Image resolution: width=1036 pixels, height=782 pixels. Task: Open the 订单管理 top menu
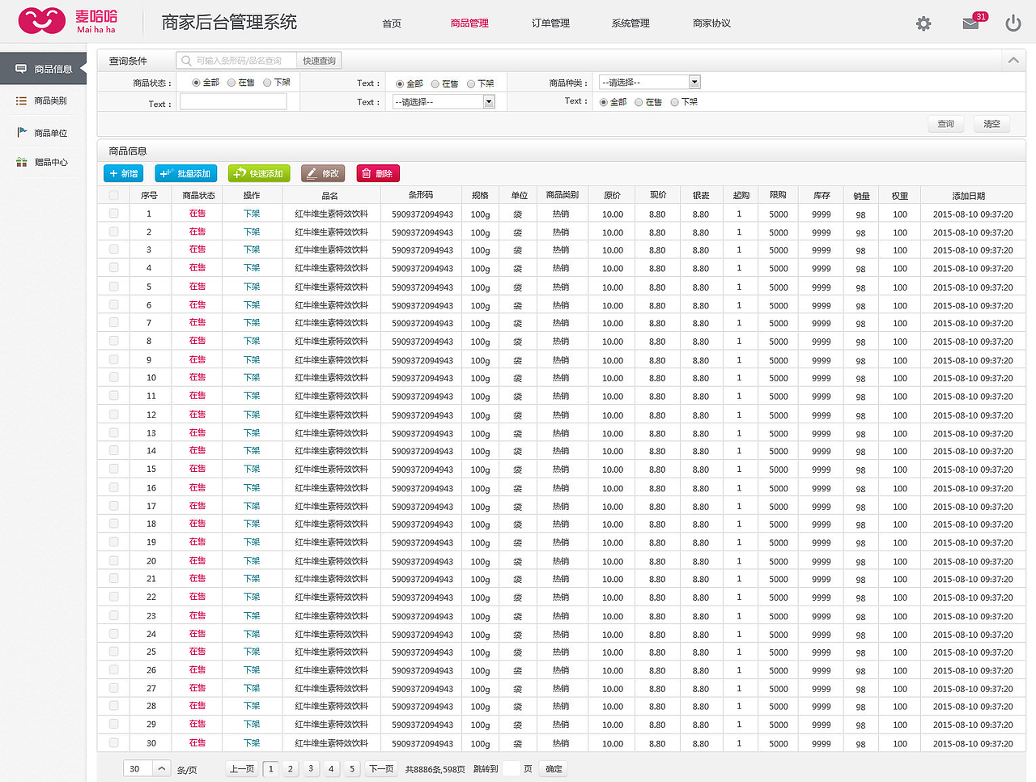click(550, 23)
